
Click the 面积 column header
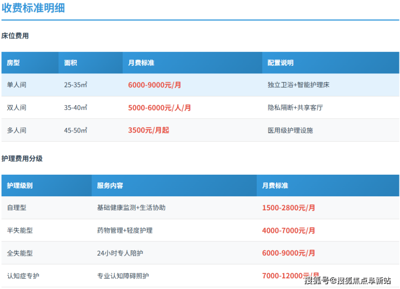point(71,63)
